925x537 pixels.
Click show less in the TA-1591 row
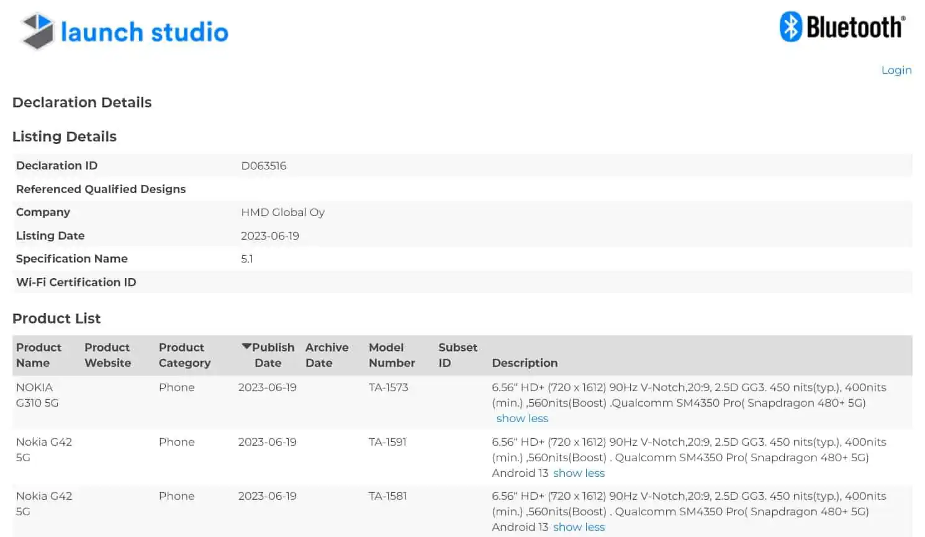click(x=579, y=473)
